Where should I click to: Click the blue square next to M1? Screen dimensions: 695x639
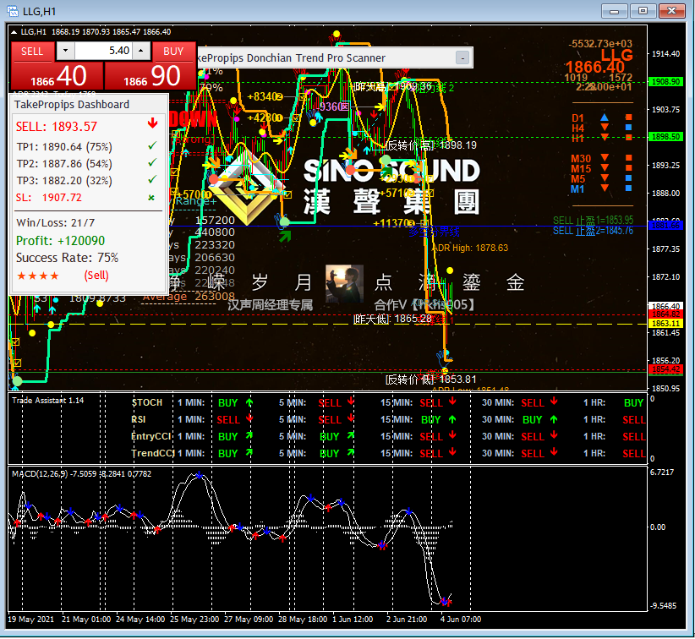pos(628,188)
